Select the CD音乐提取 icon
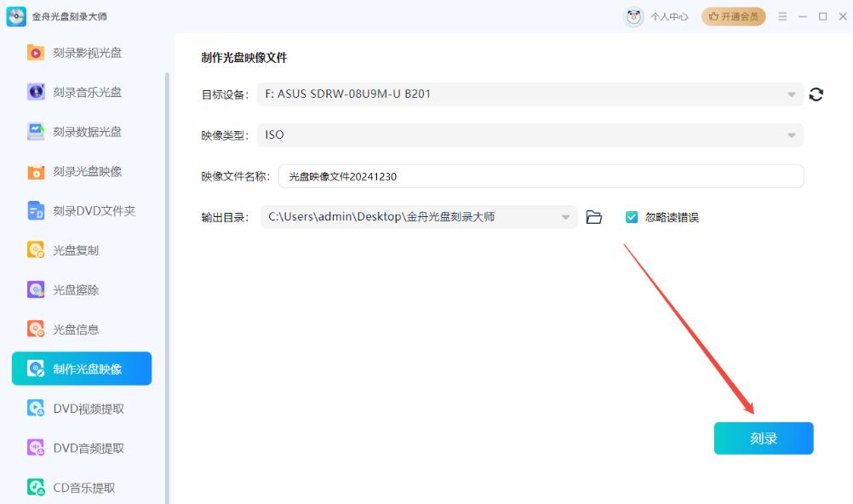Viewport: 853px width, 504px height. coord(36,488)
